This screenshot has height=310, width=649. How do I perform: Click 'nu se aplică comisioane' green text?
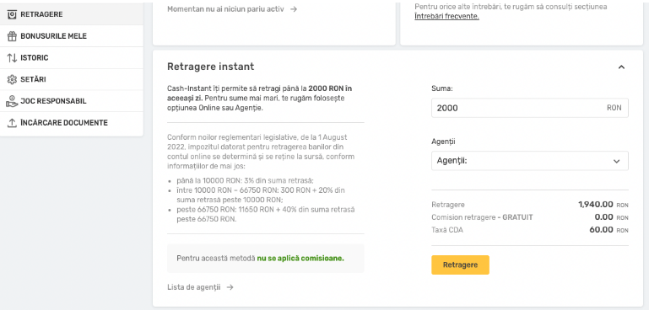click(300, 259)
